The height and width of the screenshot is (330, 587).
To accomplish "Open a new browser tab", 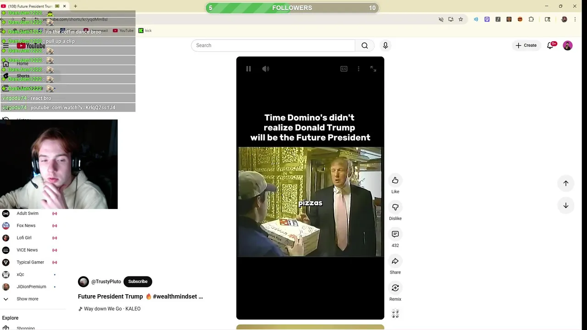I will pyautogui.click(x=75, y=6).
